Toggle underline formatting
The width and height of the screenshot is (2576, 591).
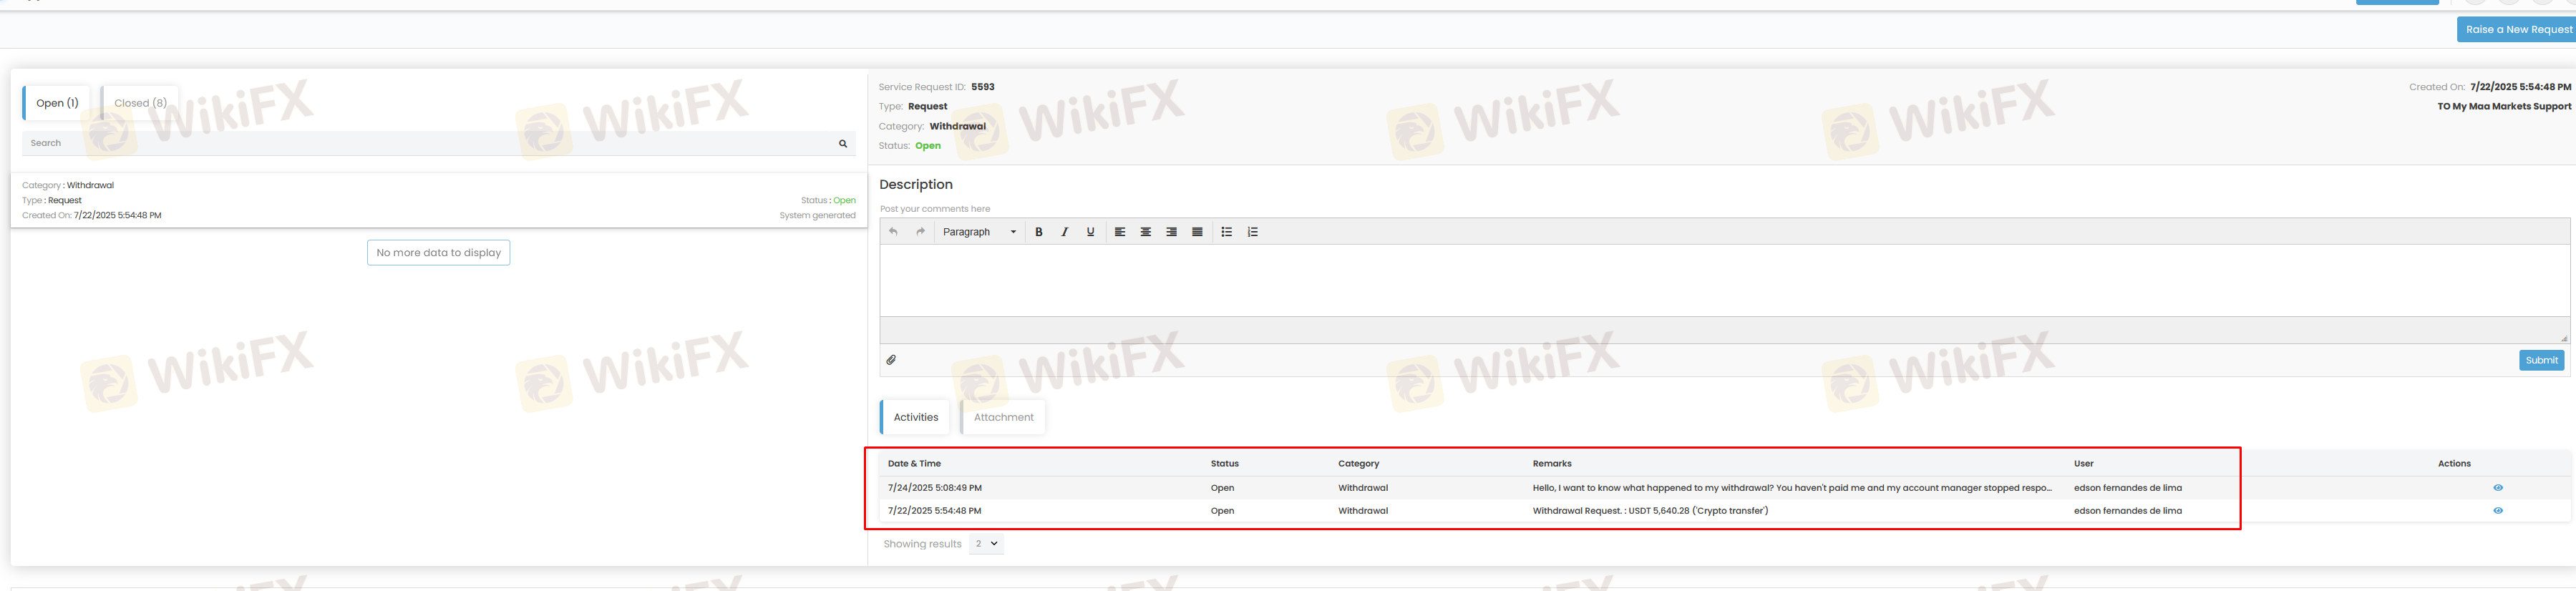[x=1090, y=232]
